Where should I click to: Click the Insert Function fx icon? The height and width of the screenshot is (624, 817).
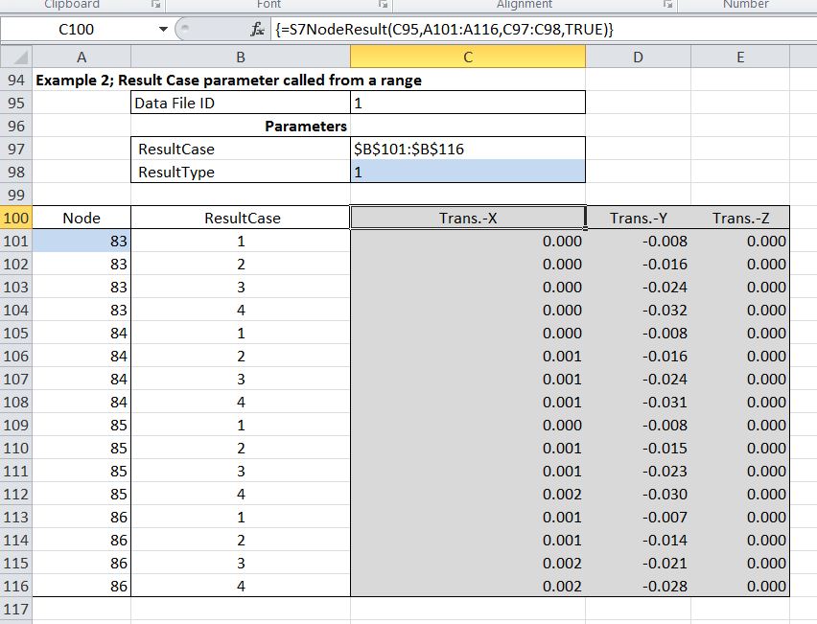click(x=257, y=30)
